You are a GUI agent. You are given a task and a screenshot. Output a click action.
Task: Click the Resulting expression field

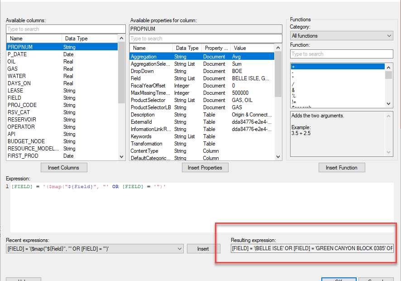tap(312, 248)
